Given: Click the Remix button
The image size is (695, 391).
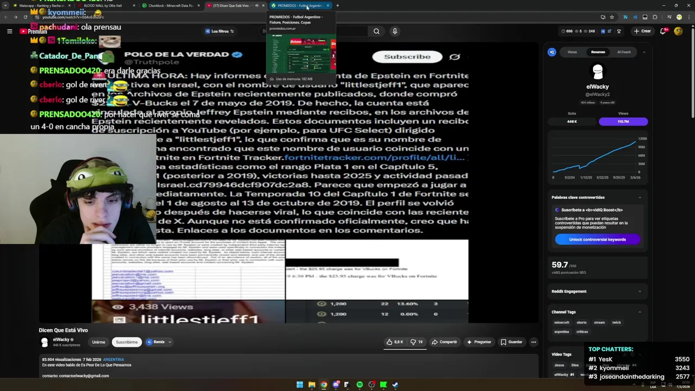Looking at the screenshot, I should [x=155, y=342].
